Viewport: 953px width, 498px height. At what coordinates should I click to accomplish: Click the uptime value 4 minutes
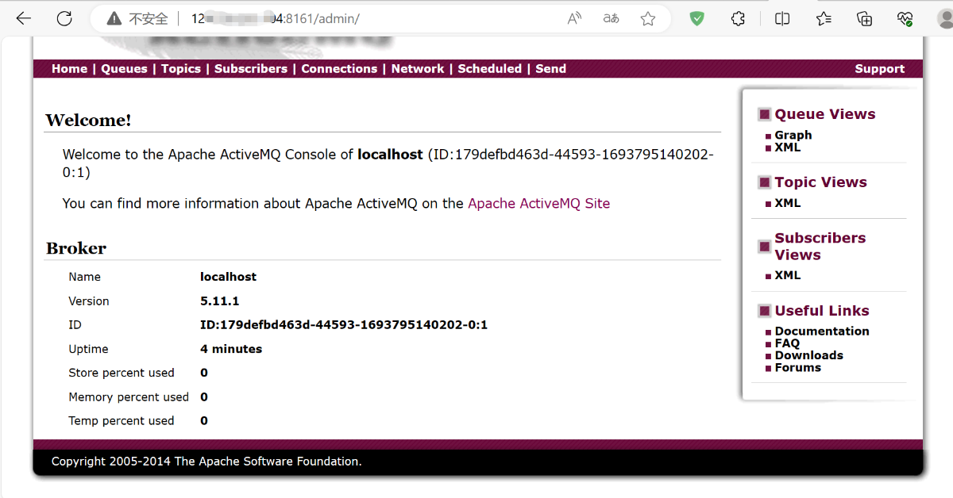click(231, 349)
